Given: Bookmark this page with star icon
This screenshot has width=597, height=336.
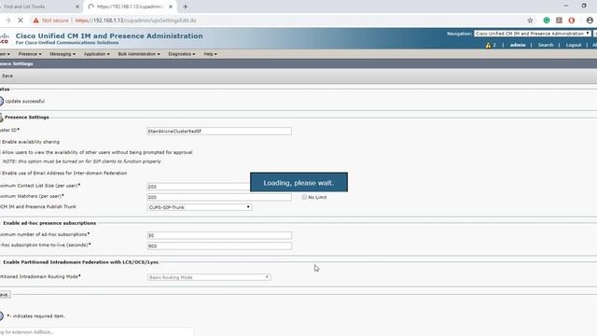Looking at the screenshot, I should point(530,21).
